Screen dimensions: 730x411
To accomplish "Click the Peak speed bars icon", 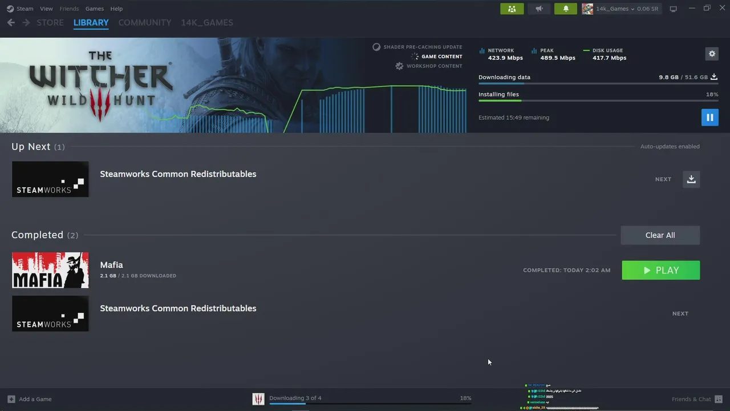I will coord(534,51).
